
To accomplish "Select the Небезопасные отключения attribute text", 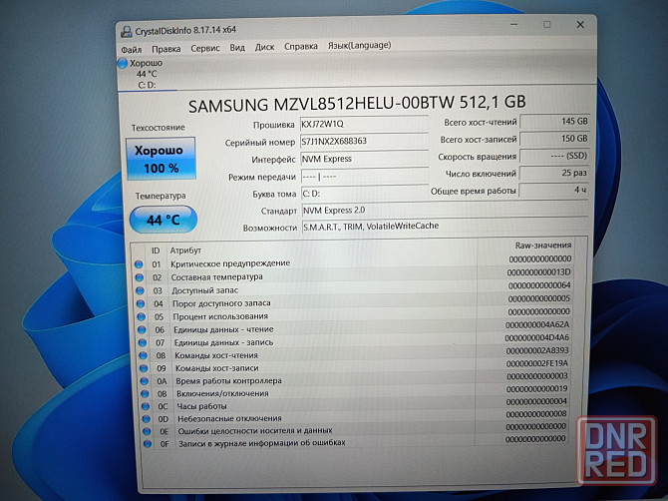I will (x=229, y=419).
